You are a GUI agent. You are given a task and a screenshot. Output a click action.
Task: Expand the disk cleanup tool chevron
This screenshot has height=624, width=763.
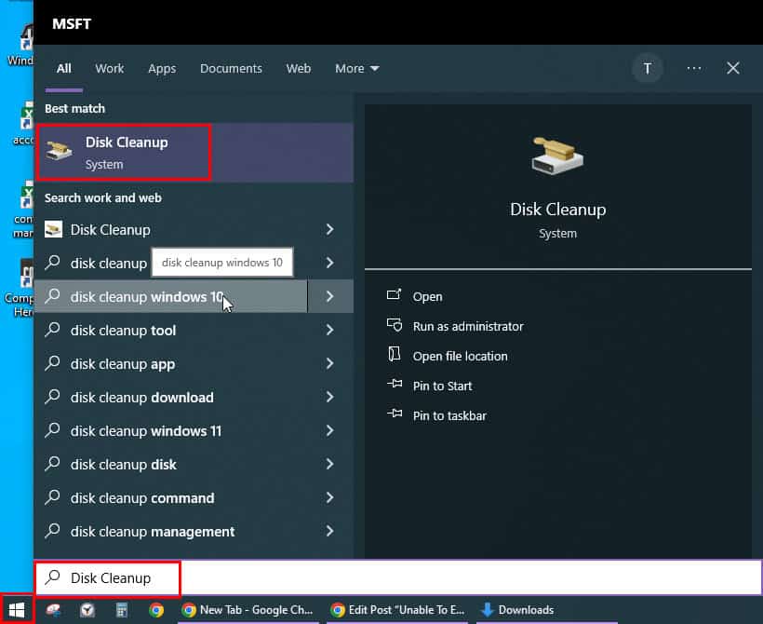(x=330, y=330)
